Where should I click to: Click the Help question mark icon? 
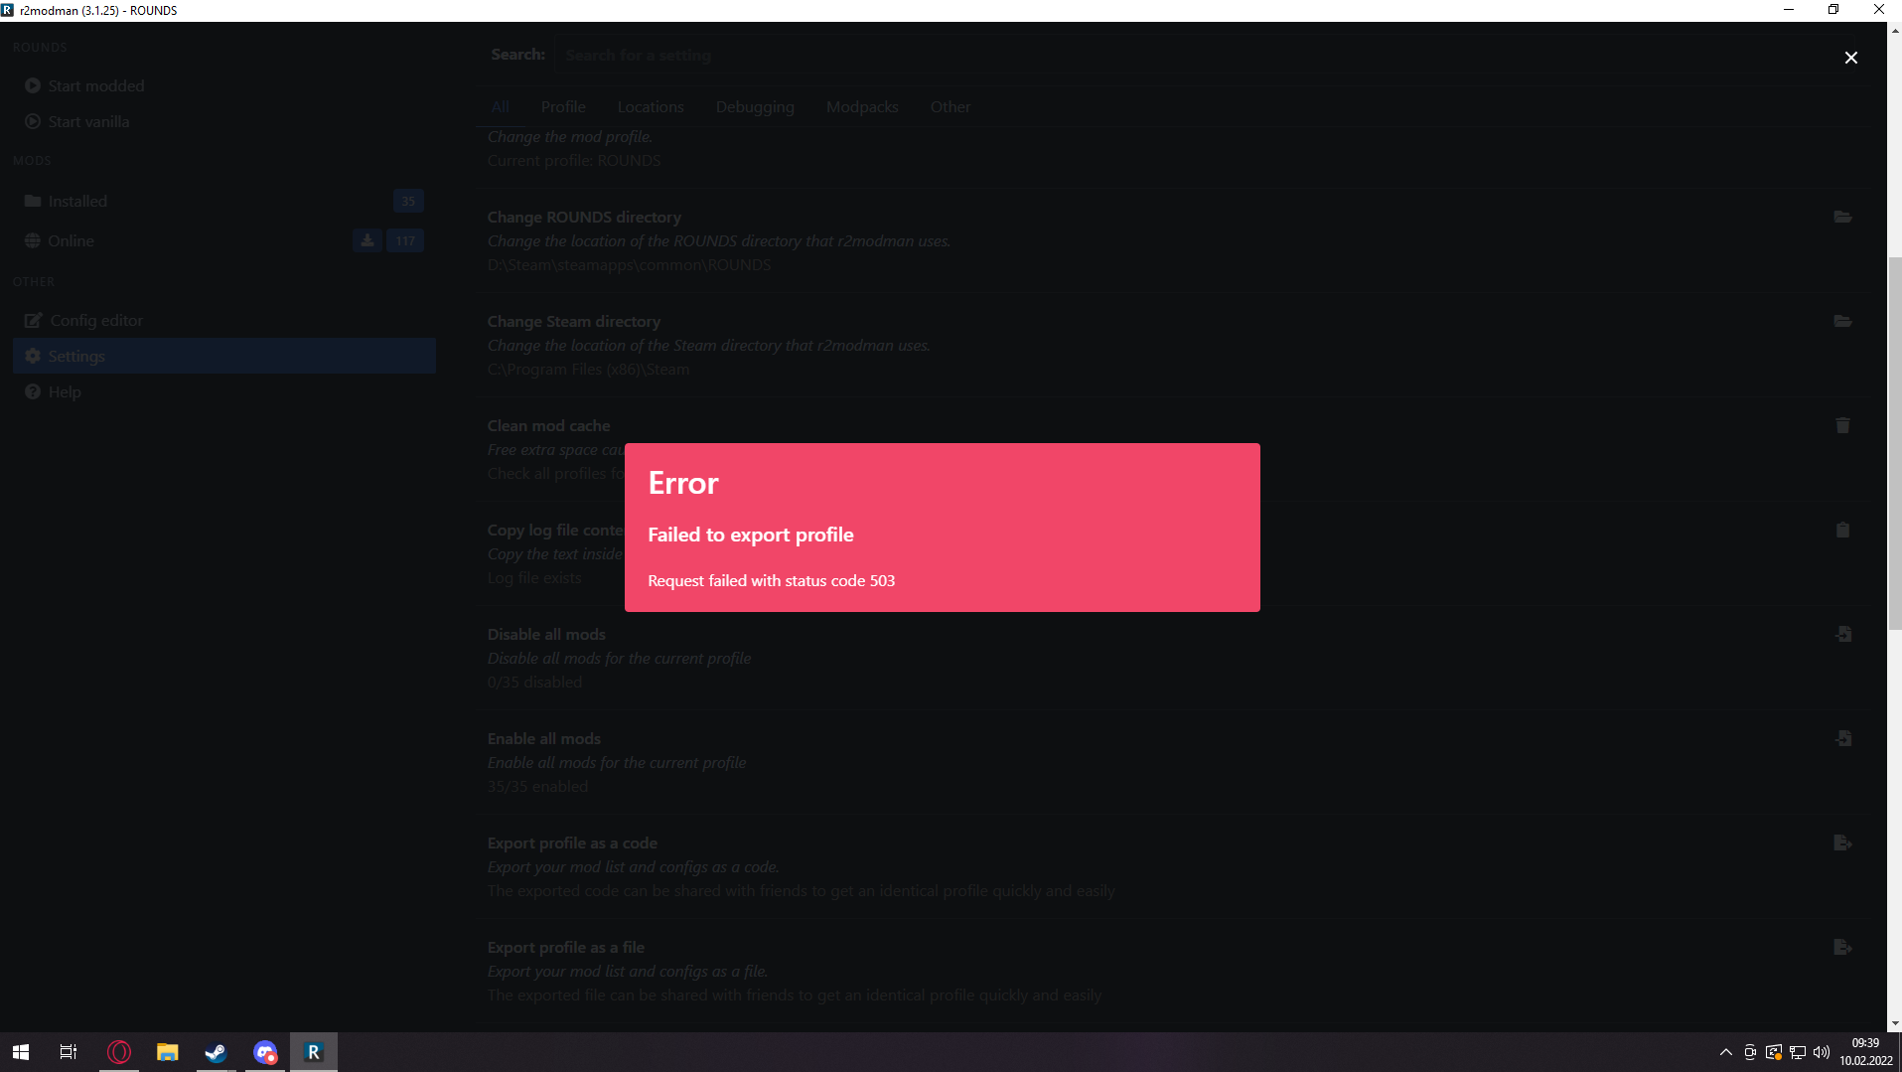click(33, 391)
